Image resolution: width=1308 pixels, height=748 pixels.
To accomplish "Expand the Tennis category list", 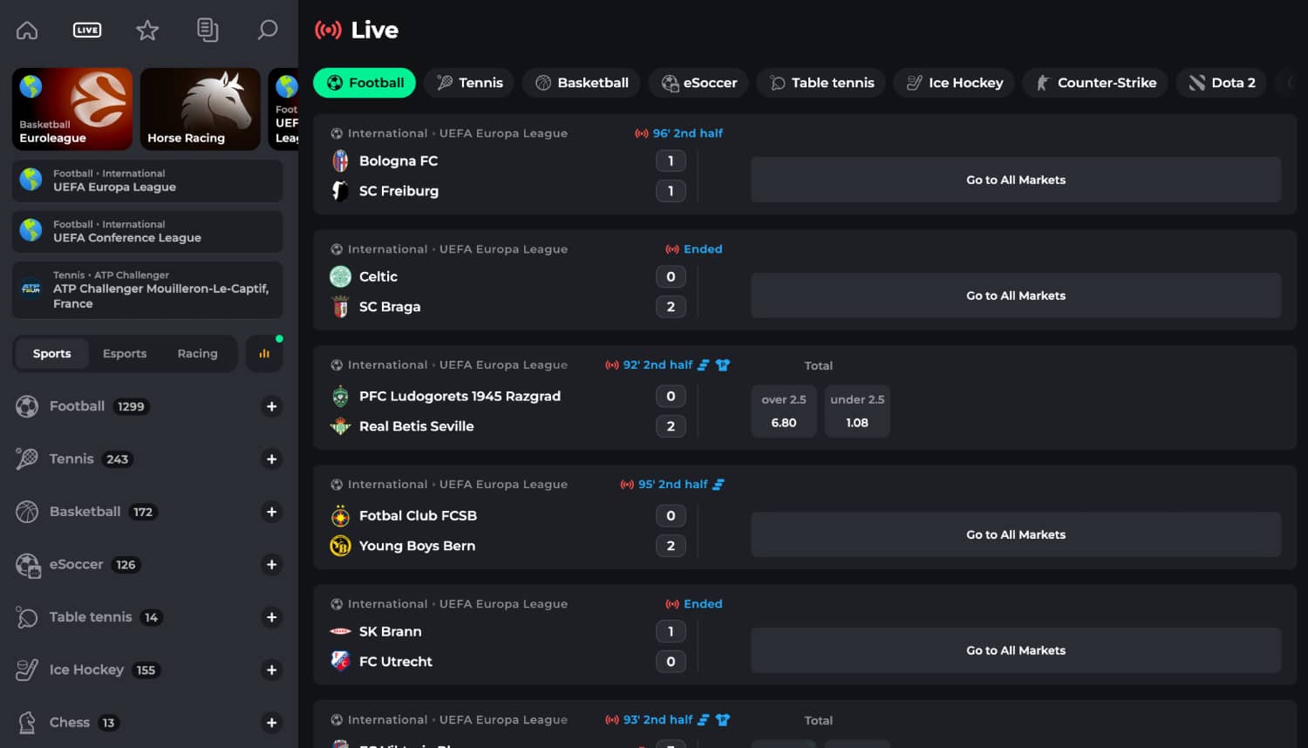I will (271, 459).
